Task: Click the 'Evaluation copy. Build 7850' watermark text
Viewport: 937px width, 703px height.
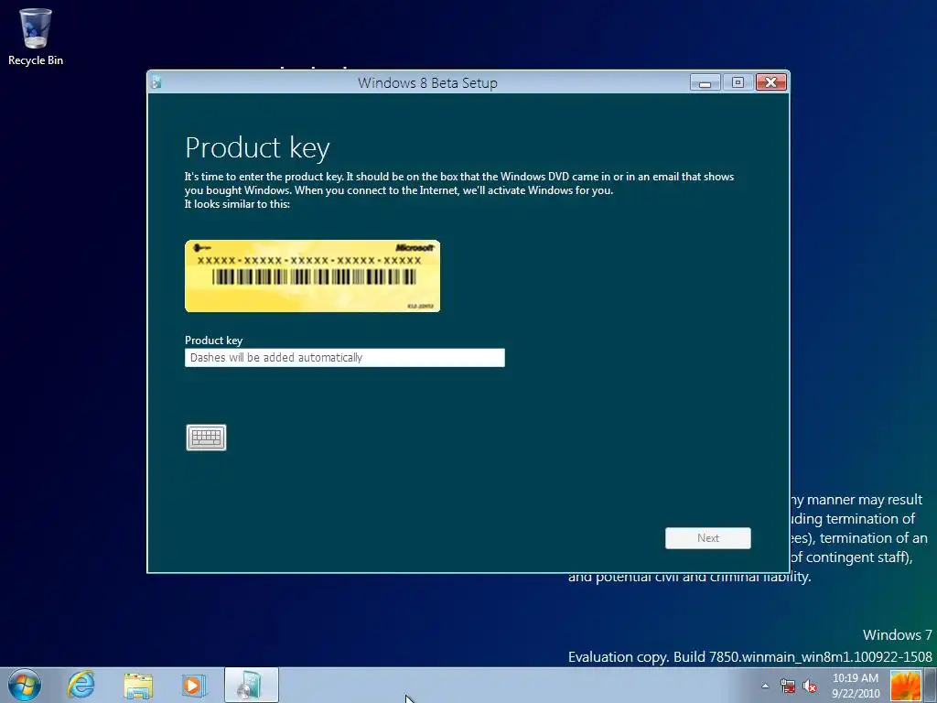Action: point(750,657)
